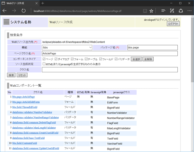This screenshot has height=152, width=194.
Task: Click the 検索 search button
Action: pyautogui.click(x=11, y=75)
